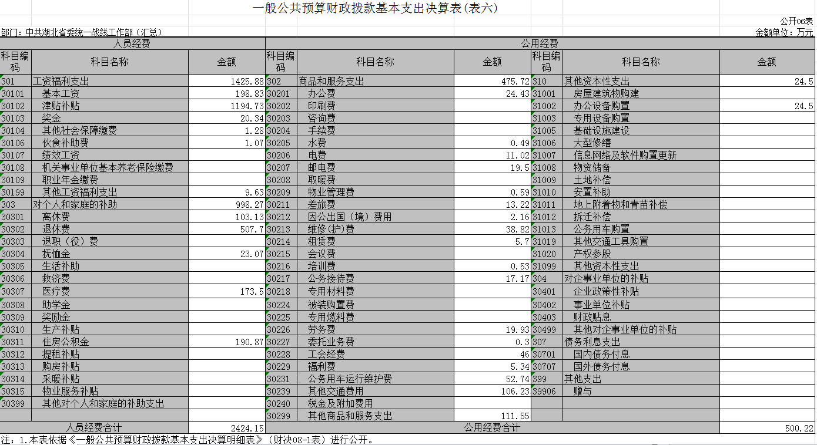The height and width of the screenshot is (445, 817).
Task: Select amount 19.93 for 劳务费
Action: coord(493,329)
